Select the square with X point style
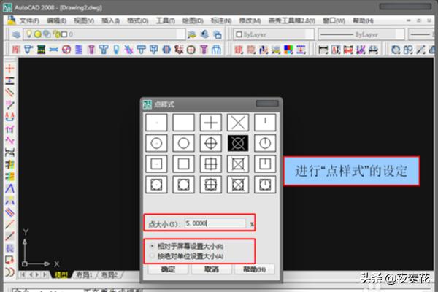 (238, 164)
